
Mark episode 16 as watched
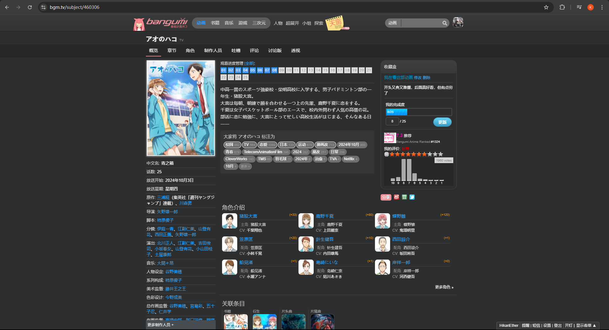(x=333, y=70)
